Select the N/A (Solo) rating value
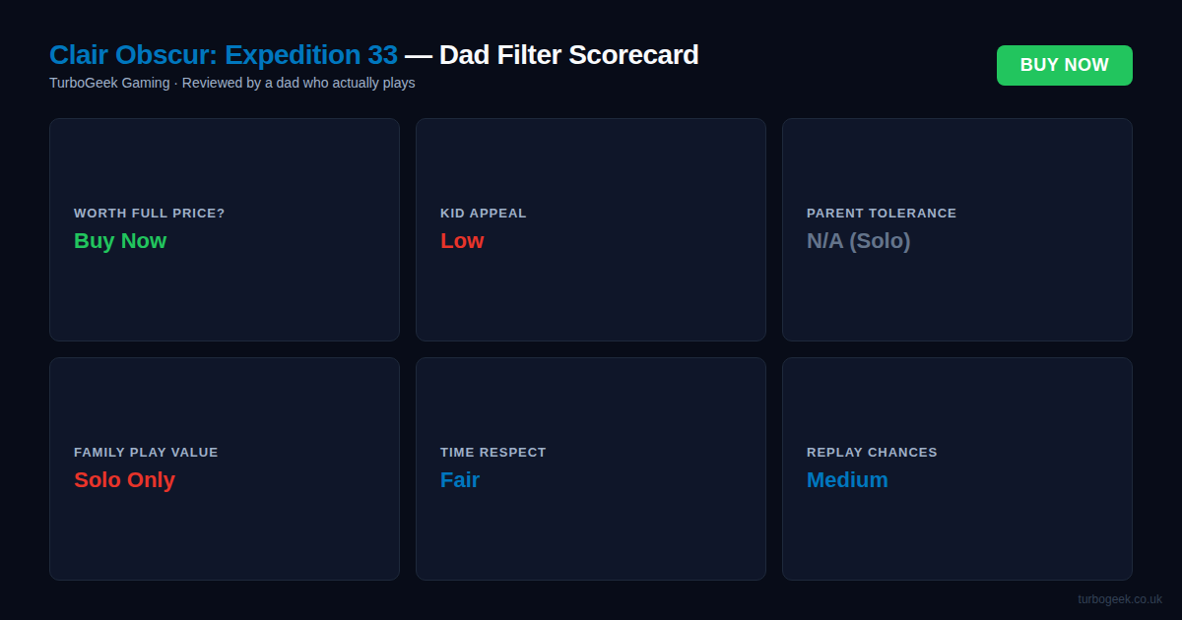The height and width of the screenshot is (620, 1182). [x=858, y=241]
